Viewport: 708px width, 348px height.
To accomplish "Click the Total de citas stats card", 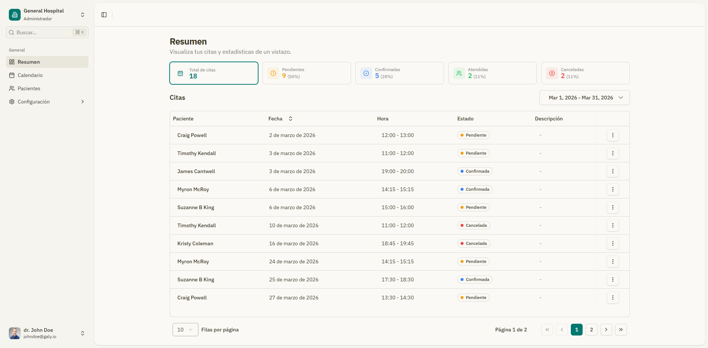I will [x=214, y=73].
